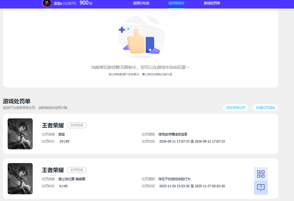Click the 禁言 penalty description
Image resolution: width=294 pixels, height=201 pixels.
(x=61, y=134)
